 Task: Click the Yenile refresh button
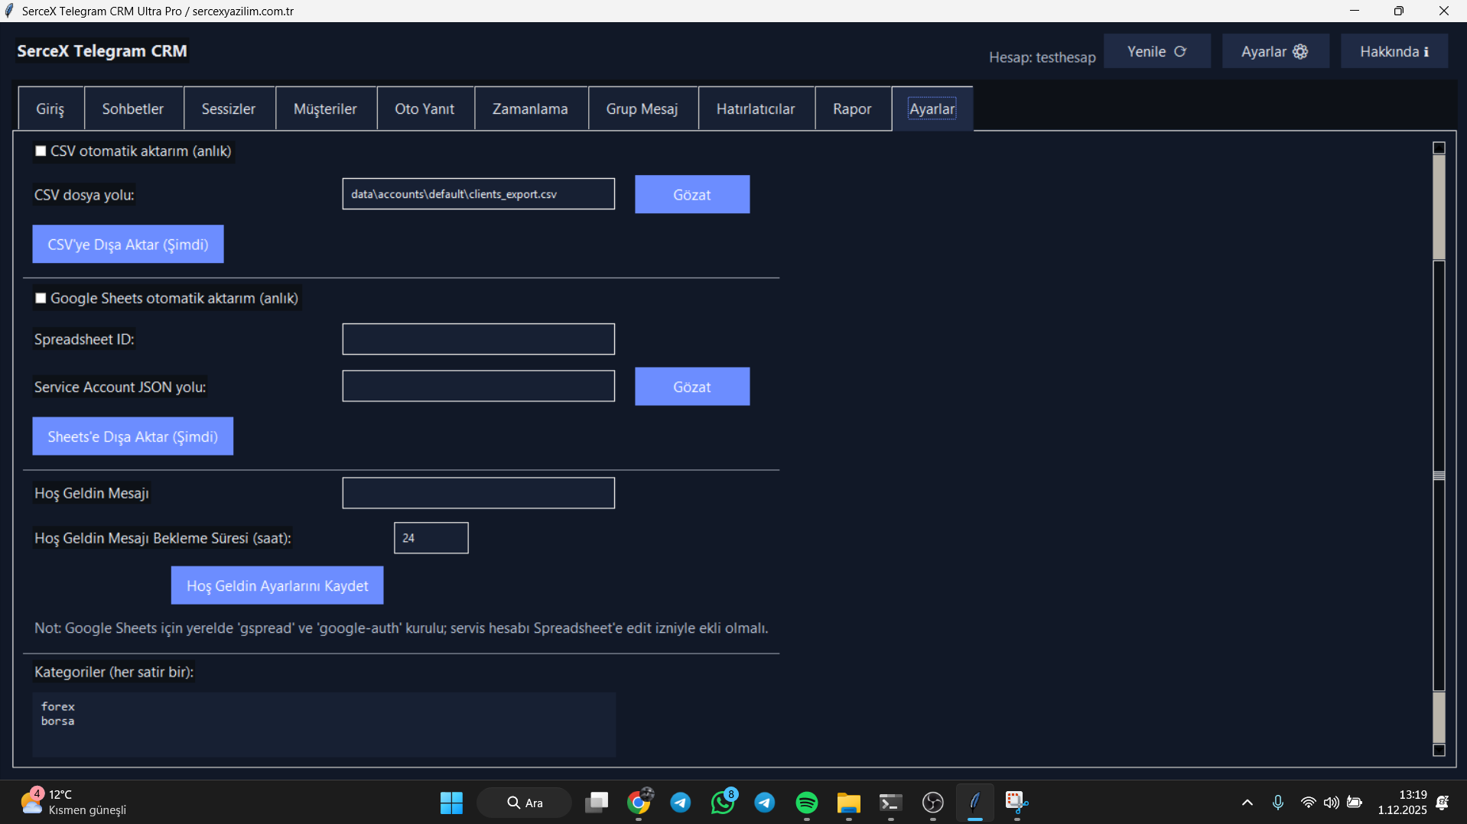[1156, 52]
